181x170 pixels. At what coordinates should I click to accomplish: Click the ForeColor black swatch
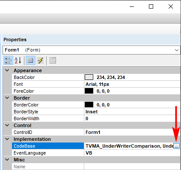point(89,91)
